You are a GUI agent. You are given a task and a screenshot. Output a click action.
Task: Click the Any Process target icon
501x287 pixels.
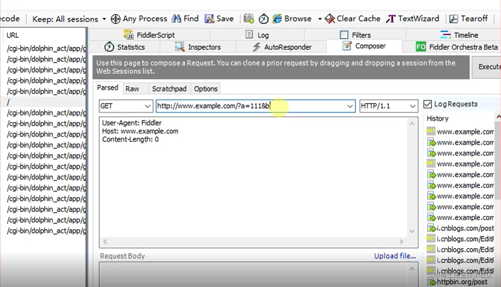click(x=116, y=19)
